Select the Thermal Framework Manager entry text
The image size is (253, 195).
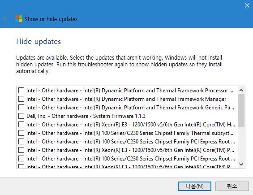(x=126, y=99)
